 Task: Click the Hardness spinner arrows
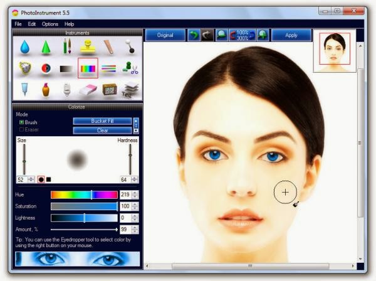point(135,179)
